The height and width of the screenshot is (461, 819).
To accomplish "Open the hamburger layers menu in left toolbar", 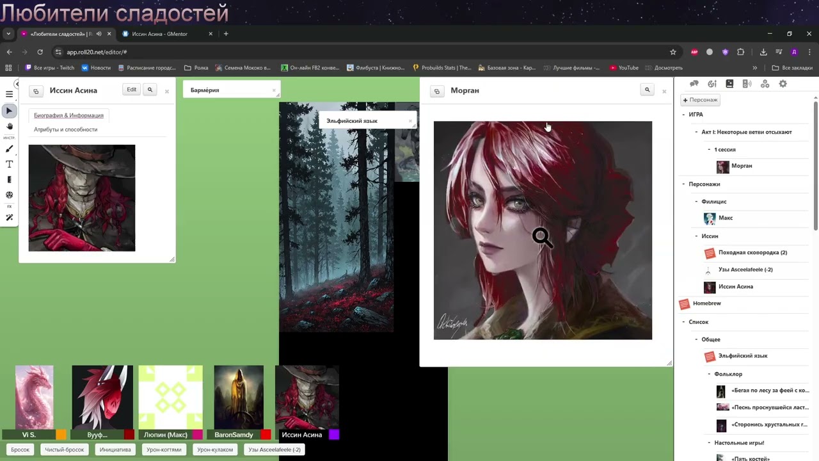I will click(9, 95).
